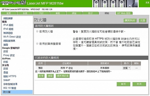Open SNMP settings in the sidebar

pyautogui.click(x=7, y=80)
